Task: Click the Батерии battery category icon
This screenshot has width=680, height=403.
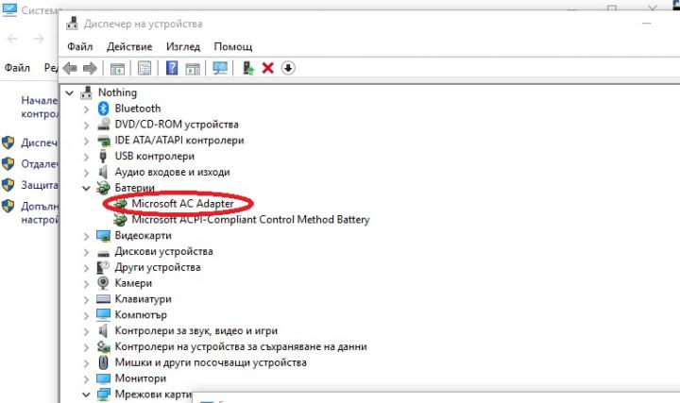Action: click(x=103, y=188)
